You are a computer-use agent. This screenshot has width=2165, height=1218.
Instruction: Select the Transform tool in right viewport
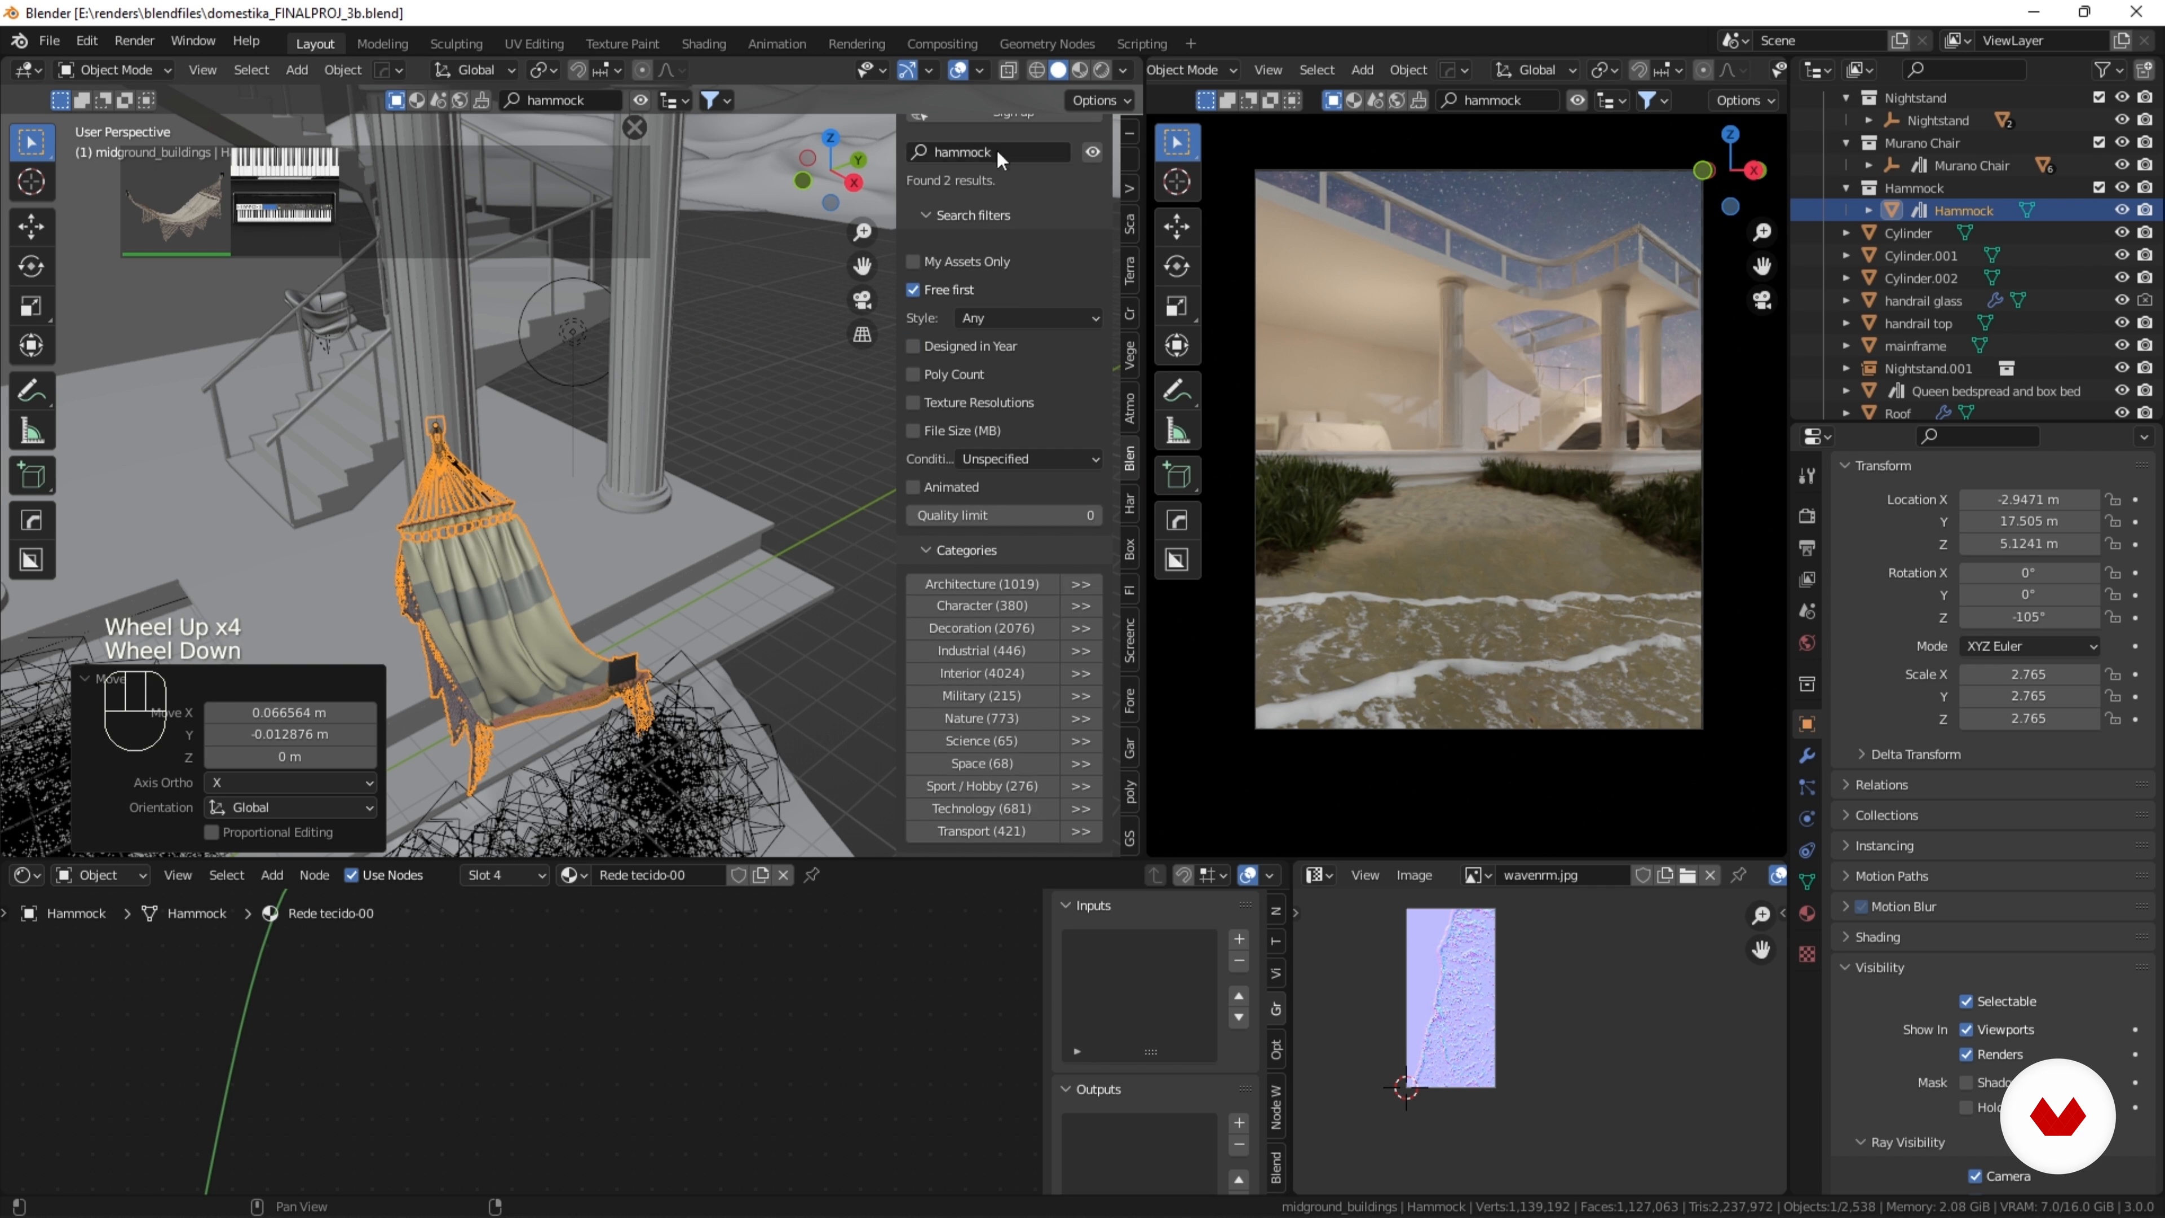[1177, 346]
